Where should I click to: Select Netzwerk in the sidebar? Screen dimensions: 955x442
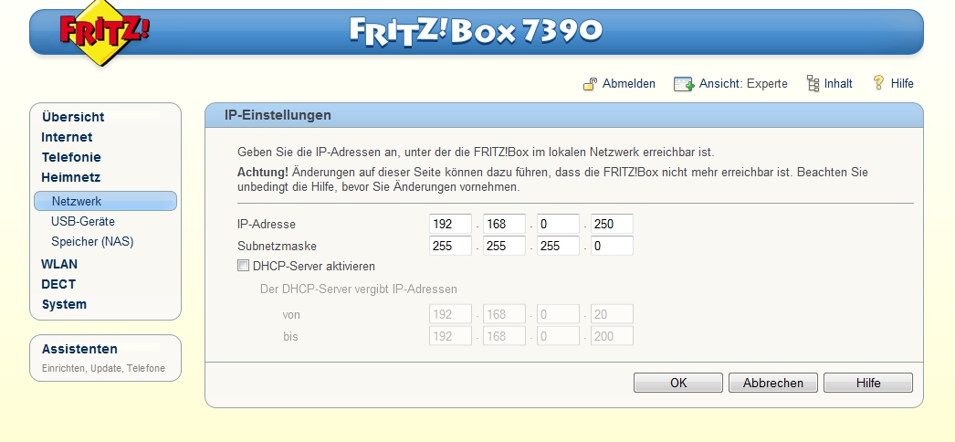pos(77,201)
